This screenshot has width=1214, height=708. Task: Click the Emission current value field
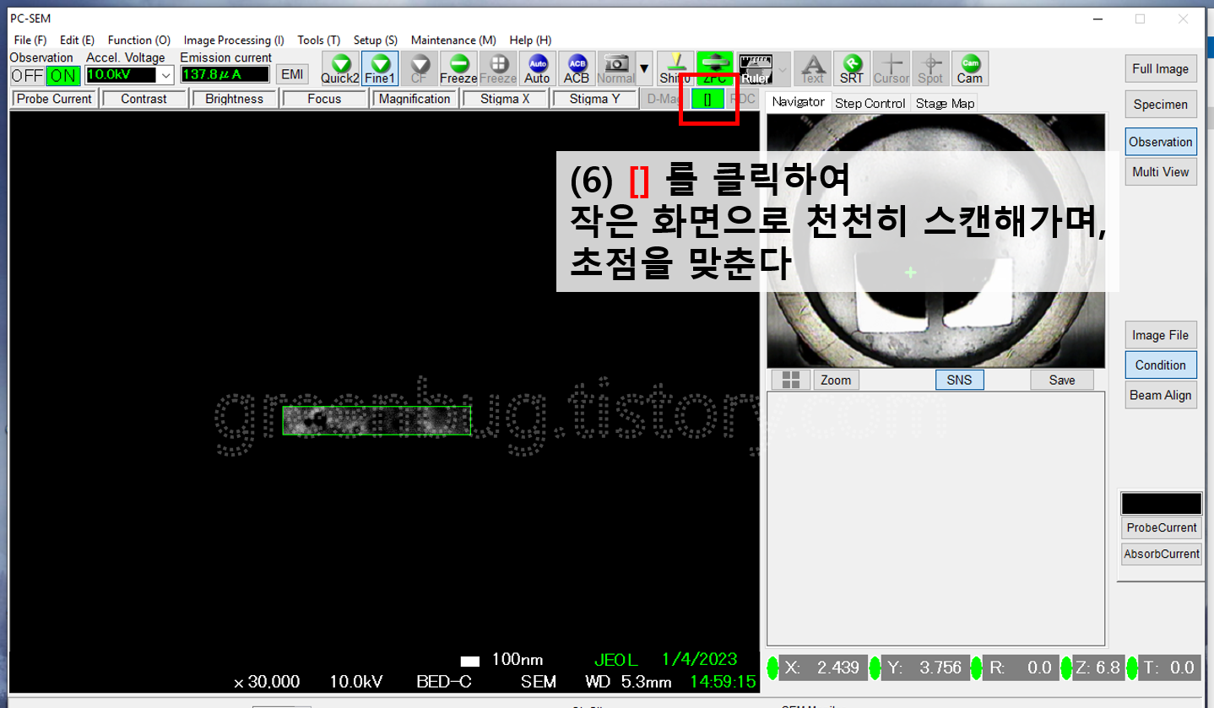tap(225, 75)
